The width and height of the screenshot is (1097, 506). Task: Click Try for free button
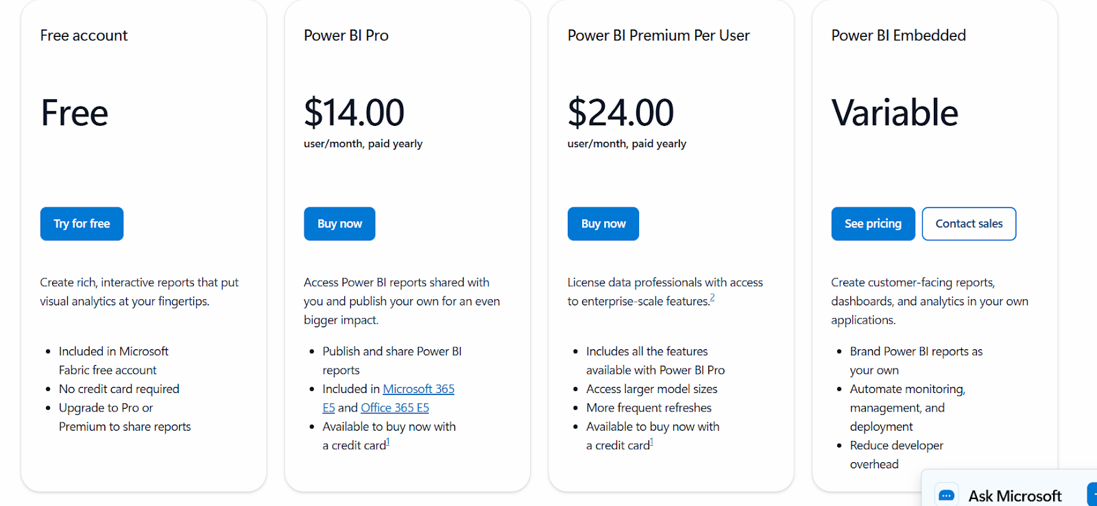pyautogui.click(x=82, y=224)
